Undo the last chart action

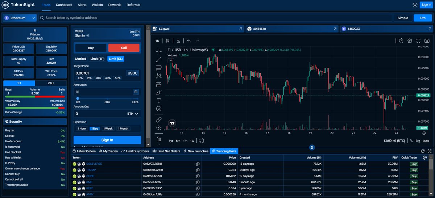189,41
